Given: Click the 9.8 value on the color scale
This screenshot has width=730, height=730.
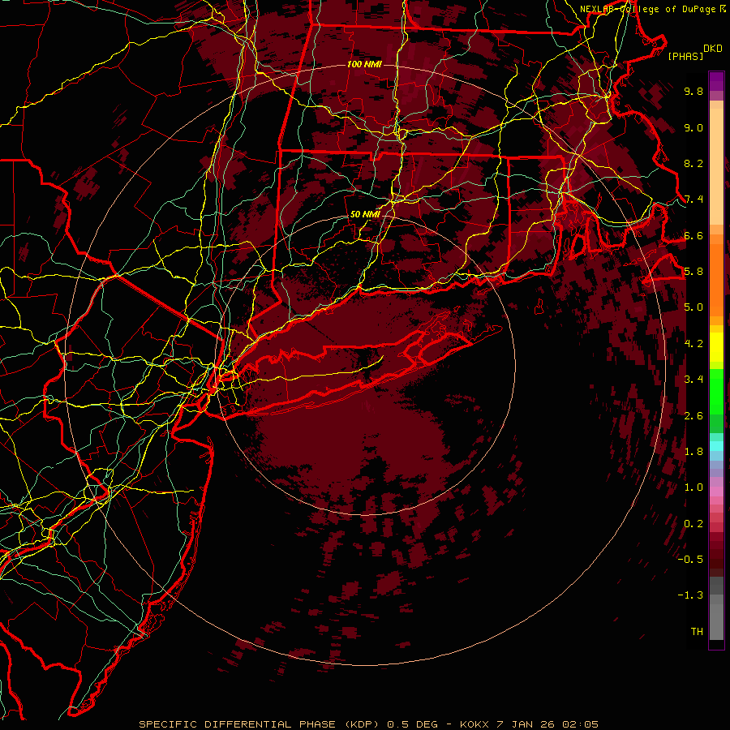Looking at the screenshot, I should tap(693, 91).
